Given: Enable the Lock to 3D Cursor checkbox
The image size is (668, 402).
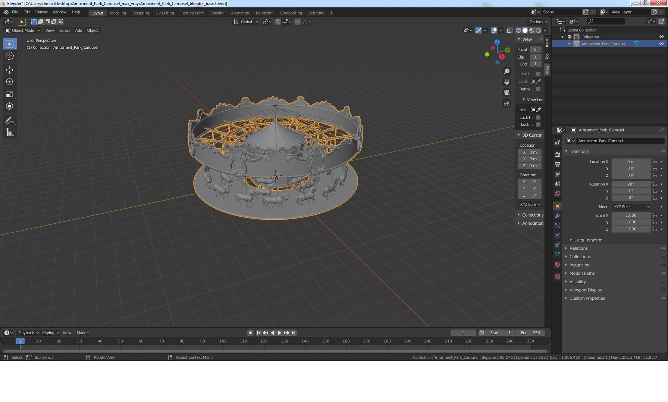Looking at the screenshot, I should pyautogui.click(x=538, y=118).
